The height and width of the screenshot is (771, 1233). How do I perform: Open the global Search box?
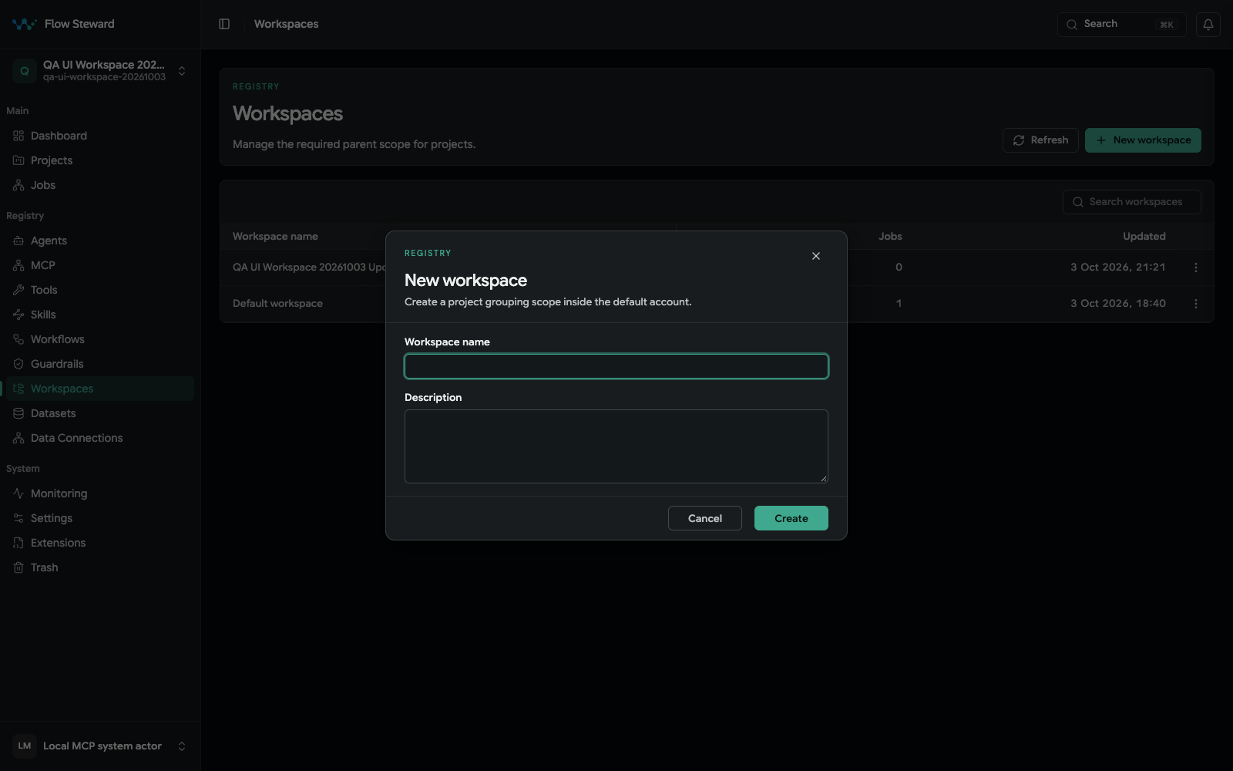pyautogui.click(x=1122, y=24)
